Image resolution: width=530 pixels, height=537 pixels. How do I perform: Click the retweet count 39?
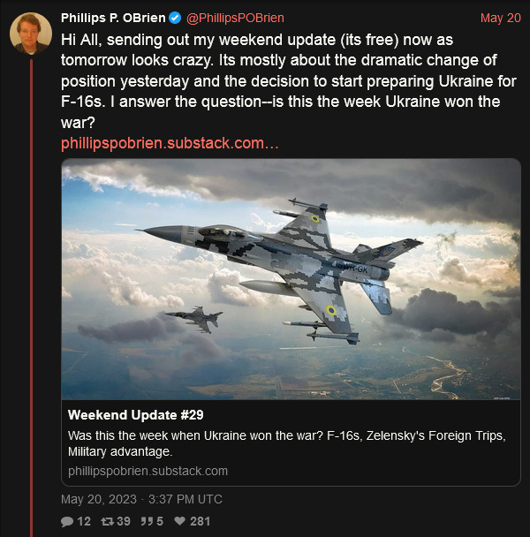pos(124,521)
